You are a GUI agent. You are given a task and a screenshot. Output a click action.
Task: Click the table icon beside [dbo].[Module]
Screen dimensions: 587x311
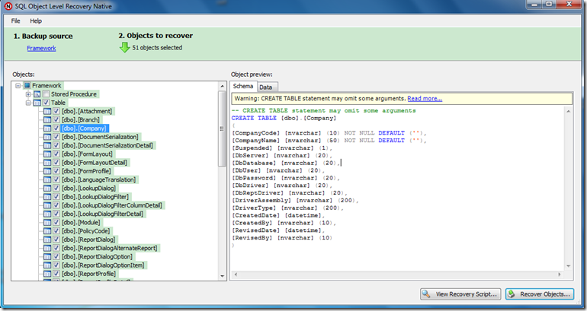[x=47, y=222]
